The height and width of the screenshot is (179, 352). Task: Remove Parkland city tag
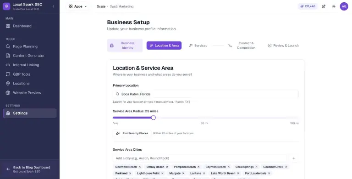(130, 174)
